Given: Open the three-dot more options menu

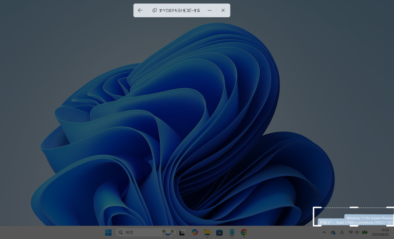Looking at the screenshot, I should tap(210, 10).
